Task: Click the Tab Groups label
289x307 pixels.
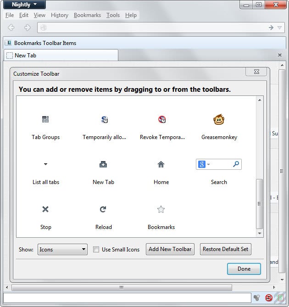Action: tap(45, 137)
